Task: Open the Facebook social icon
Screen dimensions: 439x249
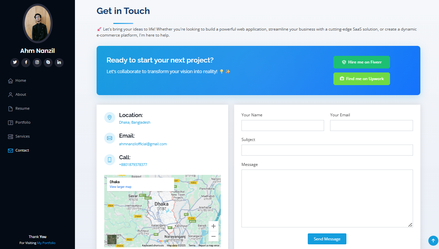Action: point(26,62)
